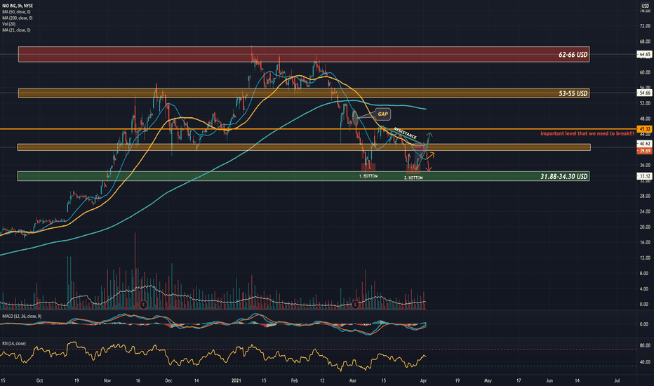Screen dimensions: 654x386
Task: Select the 31.88-34.30 USD green support zone label
Action: pos(564,177)
